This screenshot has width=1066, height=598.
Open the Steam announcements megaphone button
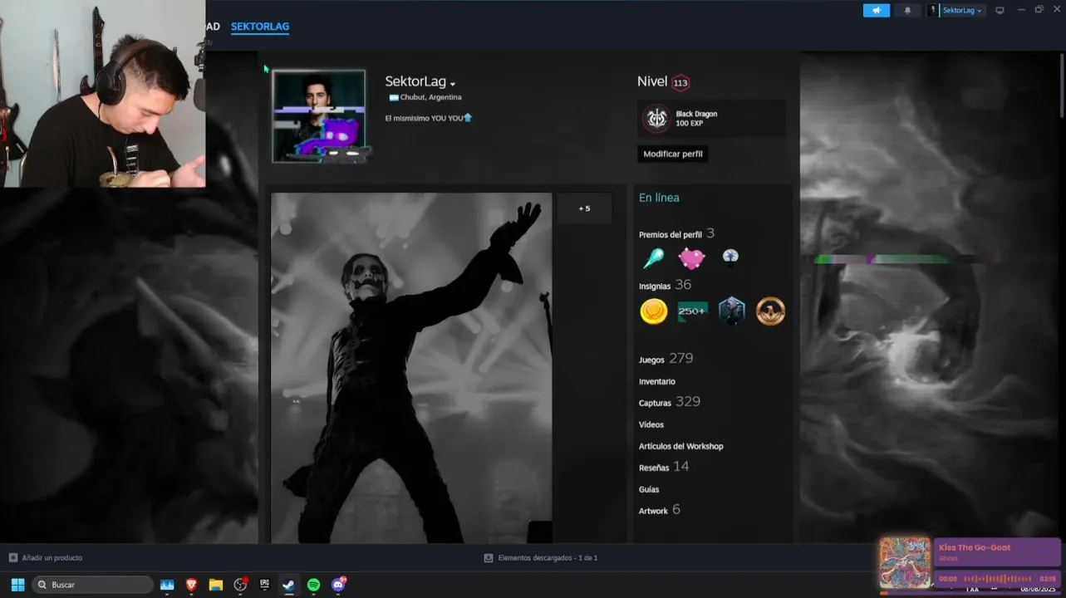coord(876,10)
